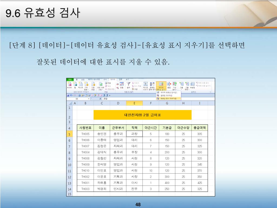The image size is (277, 208).
Task: Switch to the View (보기) ribbon tab
Action: coord(127,80)
